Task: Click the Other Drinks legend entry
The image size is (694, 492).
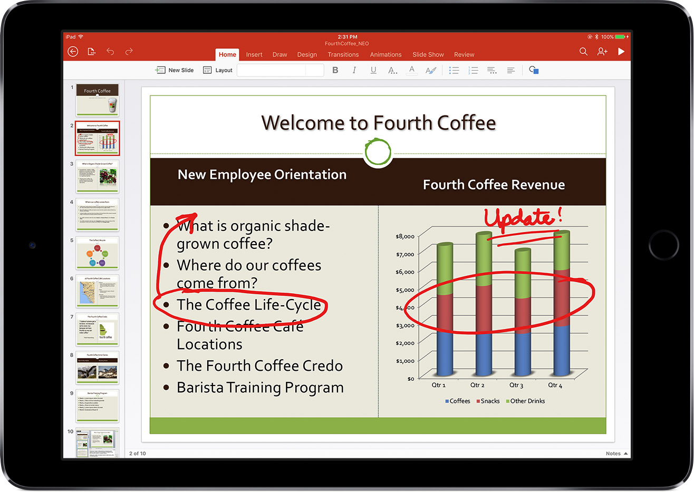Action: pyautogui.click(x=525, y=401)
